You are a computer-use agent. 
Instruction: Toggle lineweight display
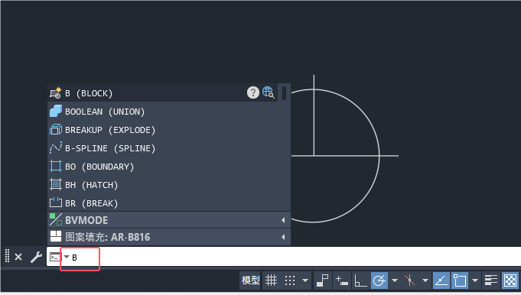click(x=490, y=280)
